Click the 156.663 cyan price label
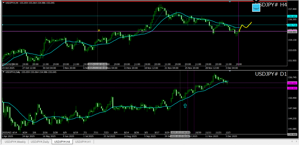The image size is (299, 145). pos(292,16)
